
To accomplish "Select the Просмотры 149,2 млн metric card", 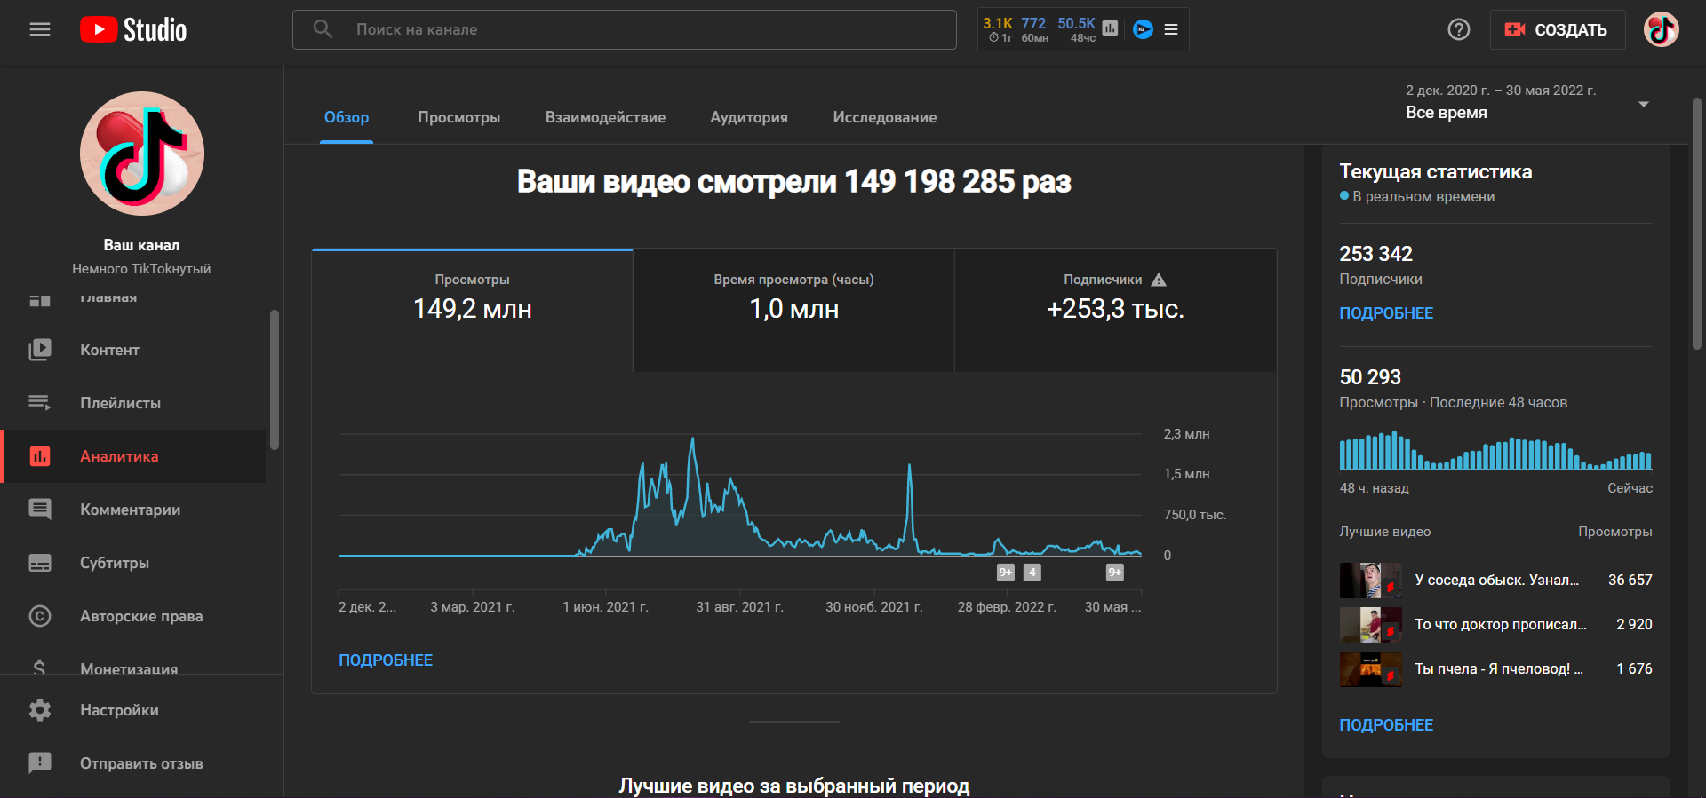I will [x=473, y=310].
